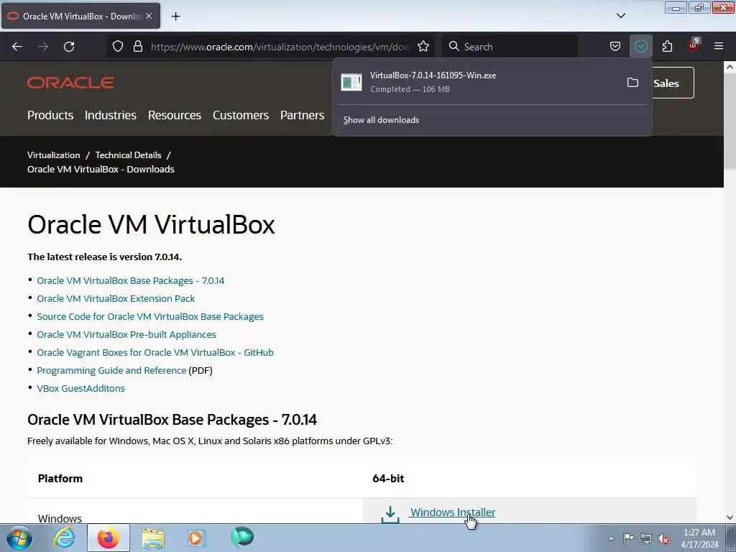
Task: Open the Partners menu
Action: pyautogui.click(x=303, y=115)
